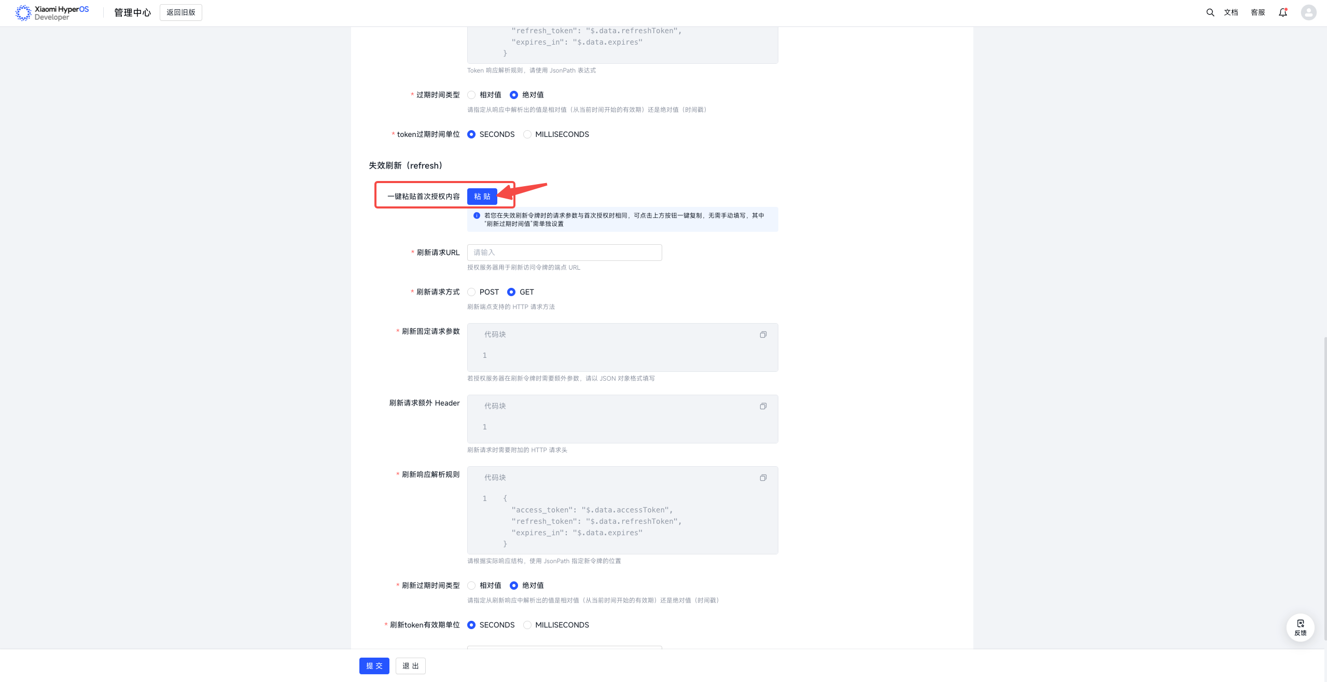Screen dimensions: 1327x682
Task: Click the blue 粘贴 button
Action: point(482,197)
